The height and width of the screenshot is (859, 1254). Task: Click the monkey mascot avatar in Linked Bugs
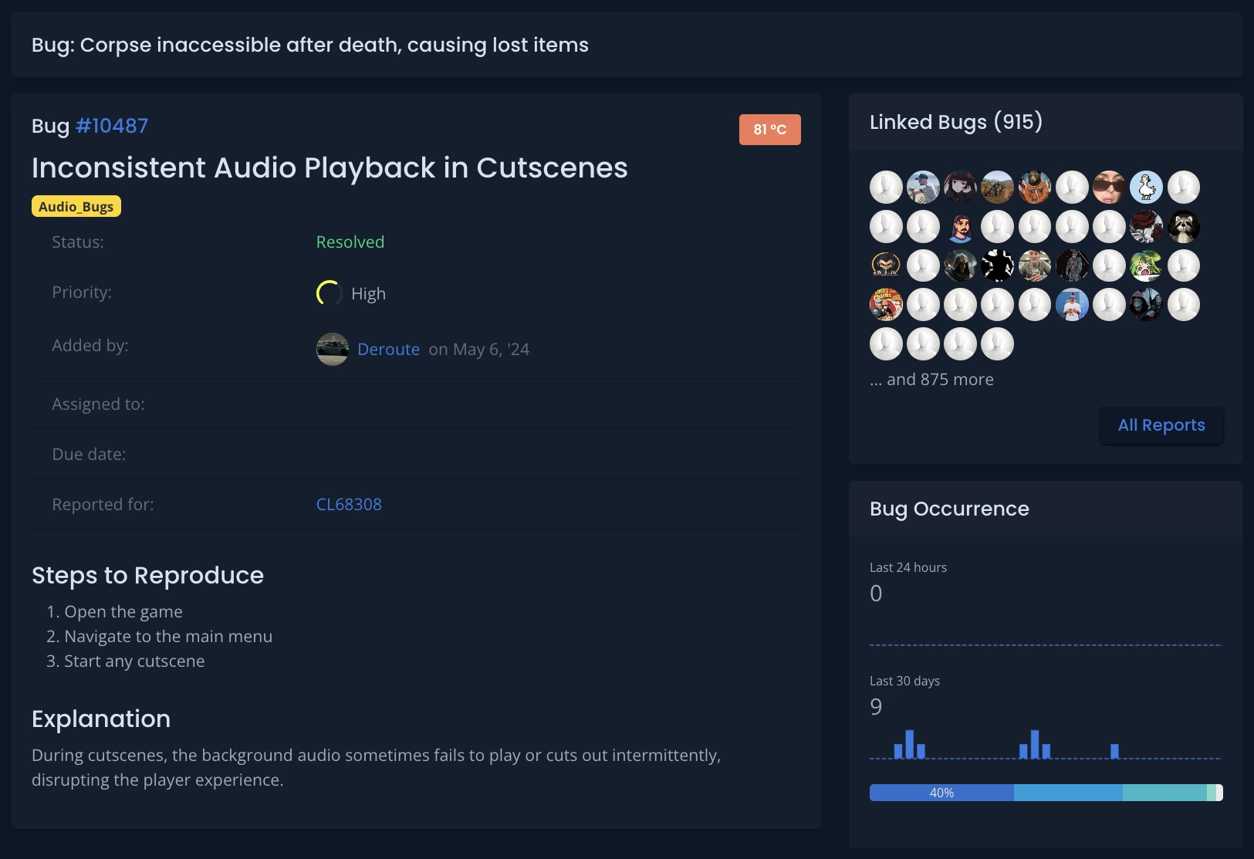point(887,265)
